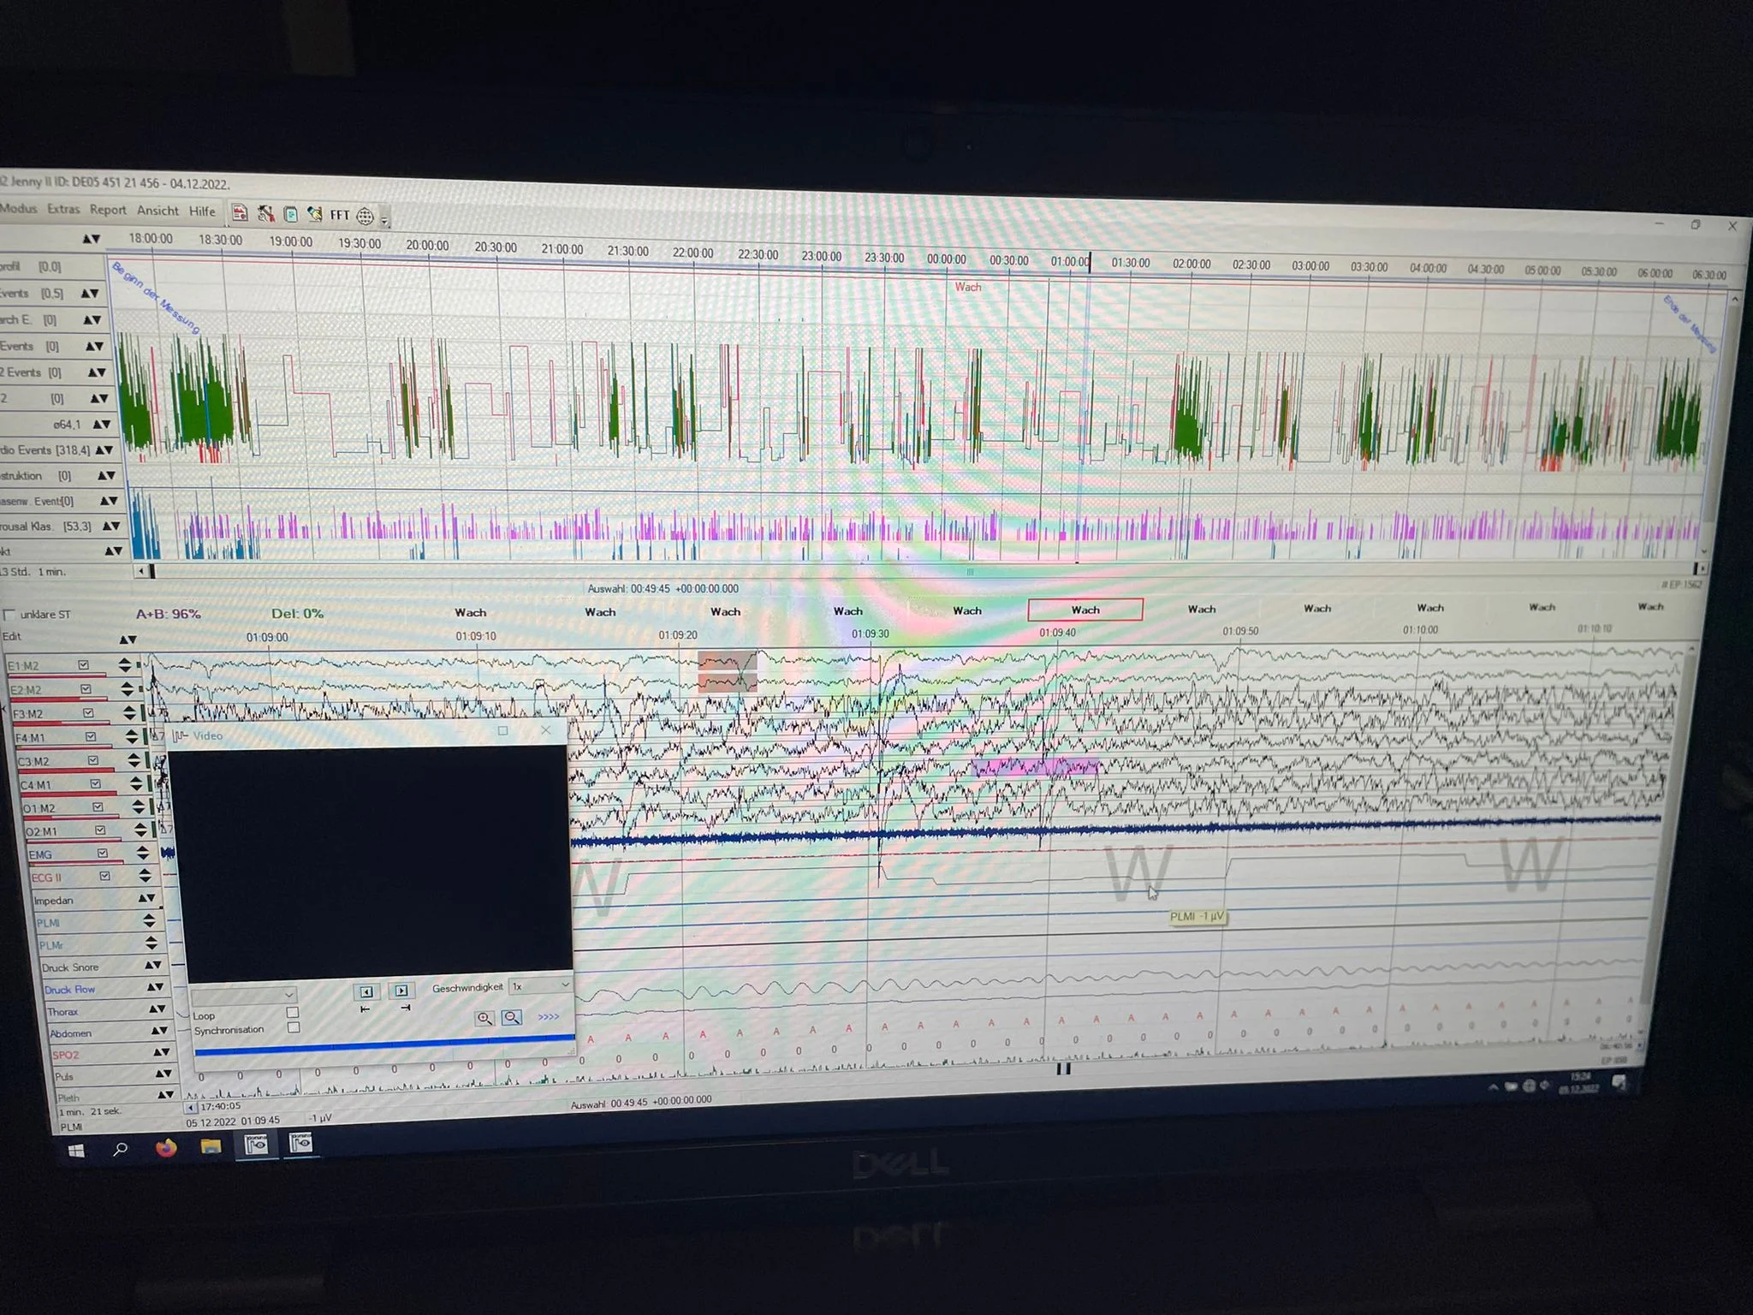Viewport: 1753px width, 1315px height.
Task: Click the blue video progress bar
Action: [x=385, y=1044]
